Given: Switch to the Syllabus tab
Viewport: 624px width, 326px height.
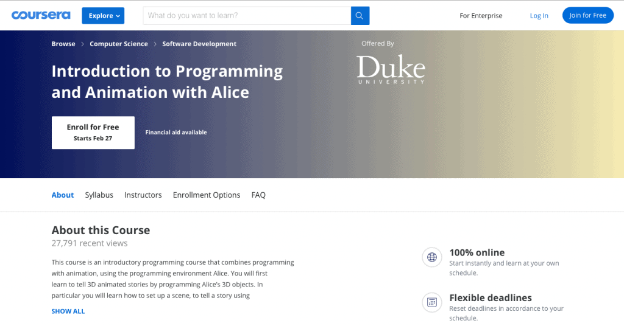Looking at the screenshot, I should 99,195.
